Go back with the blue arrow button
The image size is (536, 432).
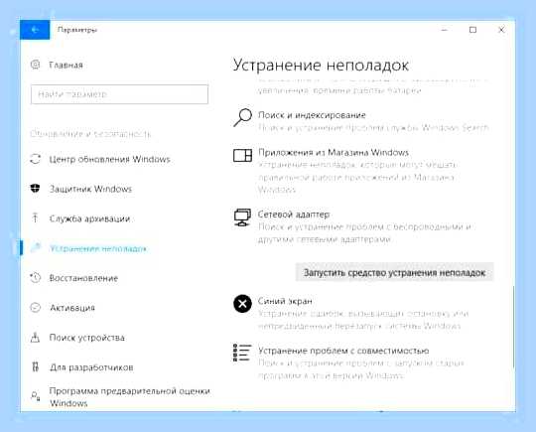35,30
